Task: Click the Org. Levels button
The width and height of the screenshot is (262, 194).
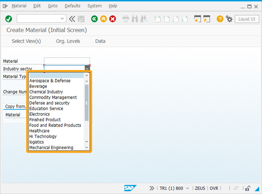Action: (68, 41)
